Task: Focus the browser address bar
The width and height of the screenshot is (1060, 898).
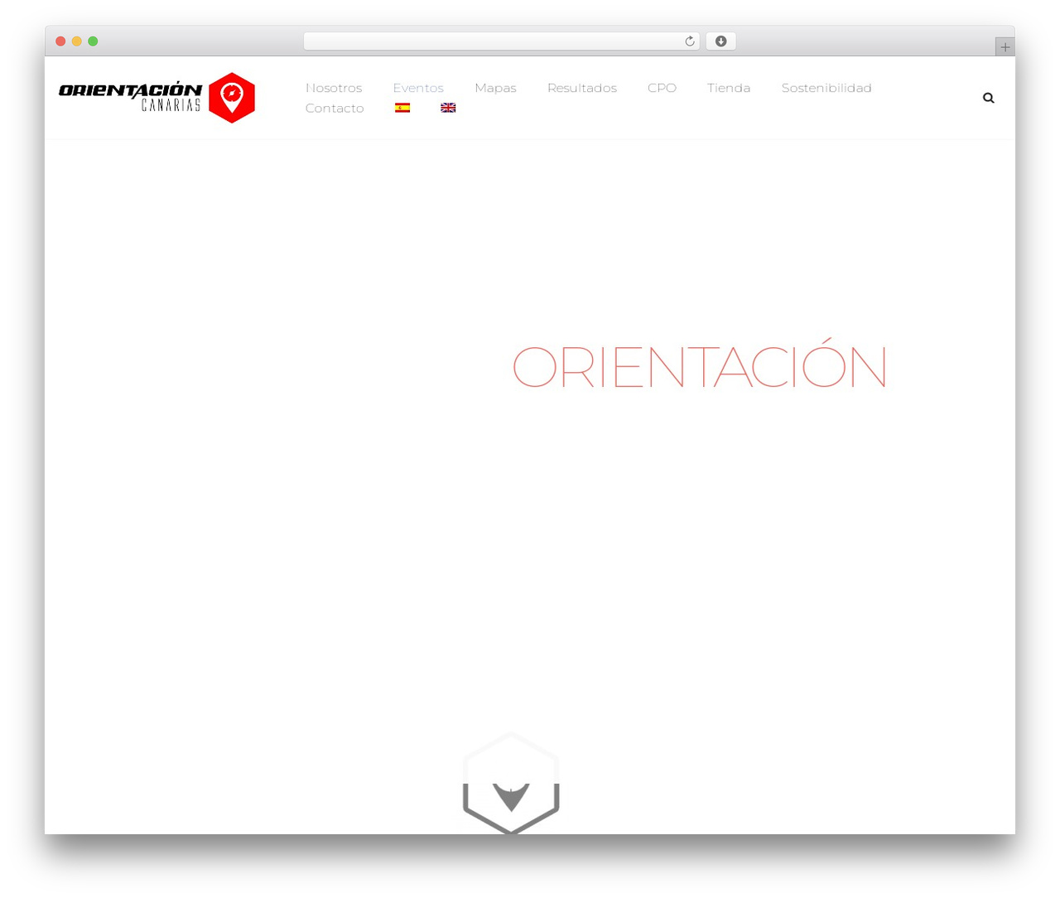Action: [502, 41]
